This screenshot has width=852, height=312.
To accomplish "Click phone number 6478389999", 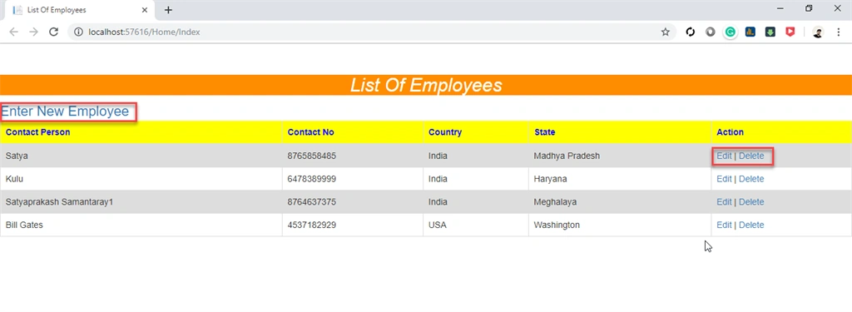I will point(312,179).
